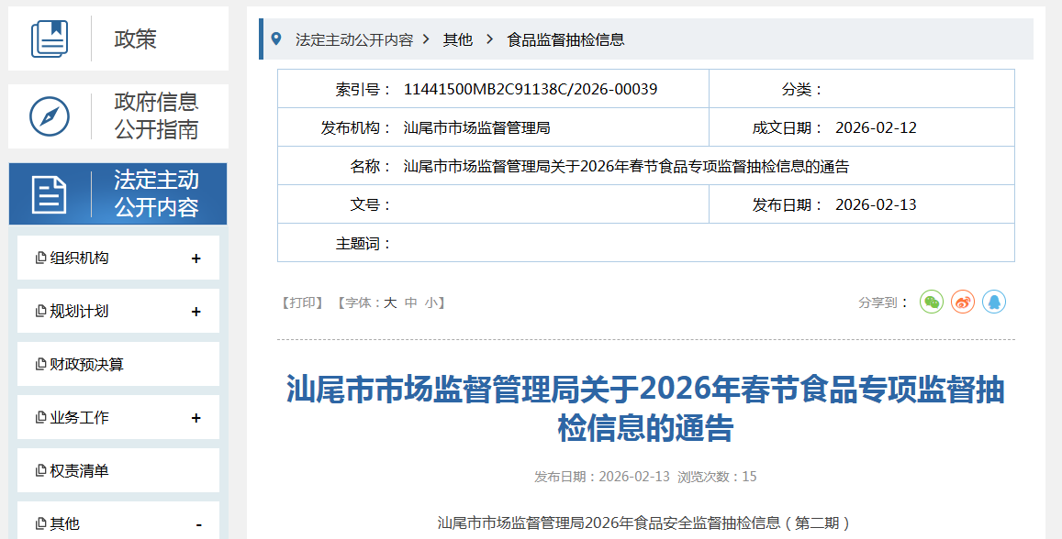Image resolution: width=1062 pixels, height=539 pixels.
Task: Click the 成文日期 value 2026-02-12
Action: click(x=876, y=127)
